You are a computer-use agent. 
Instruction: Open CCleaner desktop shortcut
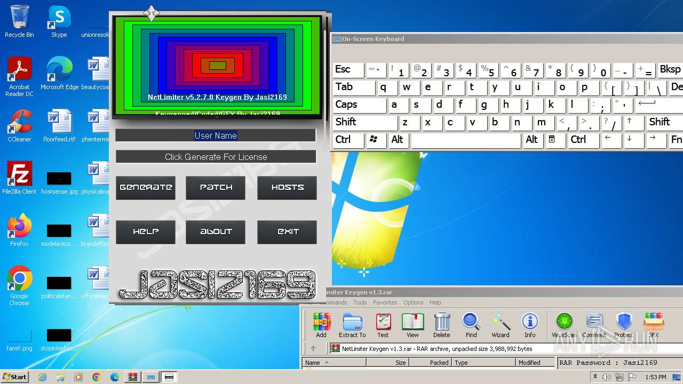tap(19, 126)
